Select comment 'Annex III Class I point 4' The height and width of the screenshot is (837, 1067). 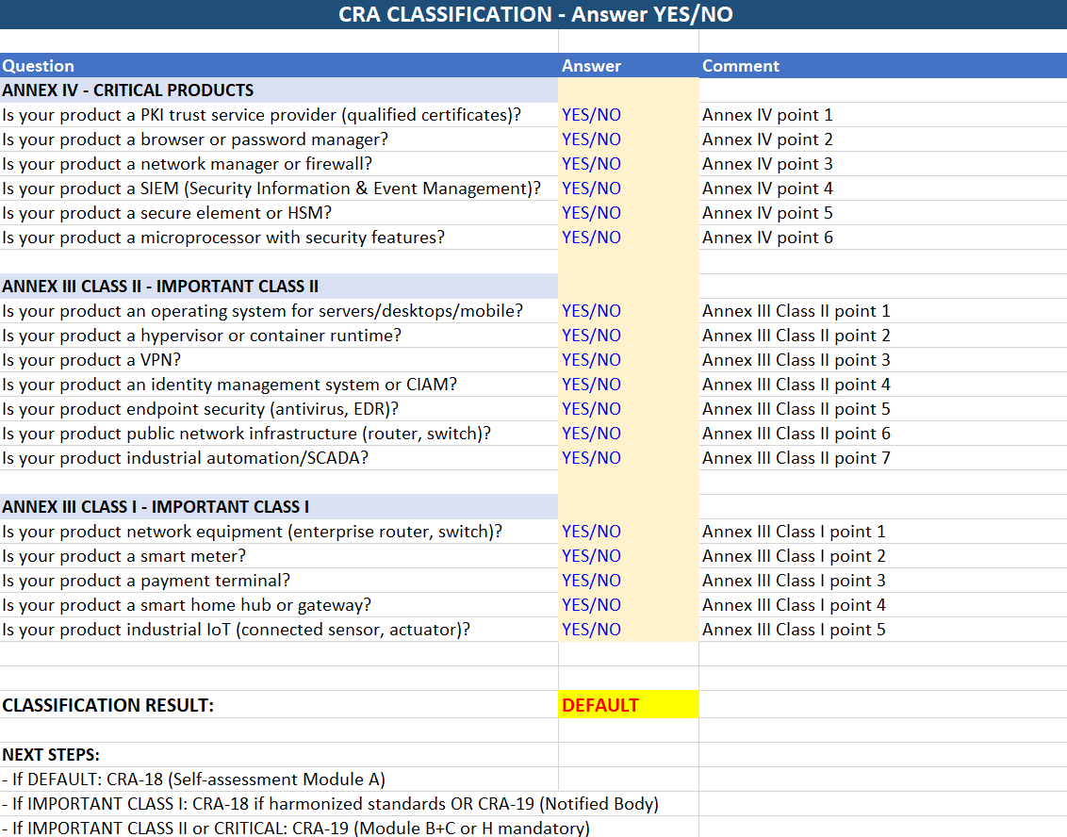(795, 605)
